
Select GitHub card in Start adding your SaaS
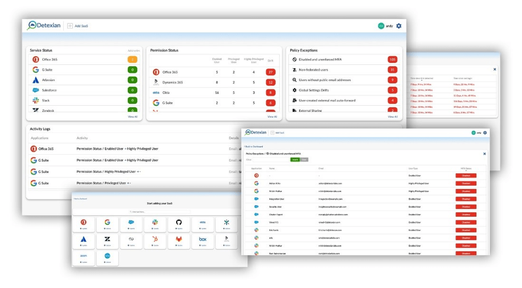(x=179, y=224)
